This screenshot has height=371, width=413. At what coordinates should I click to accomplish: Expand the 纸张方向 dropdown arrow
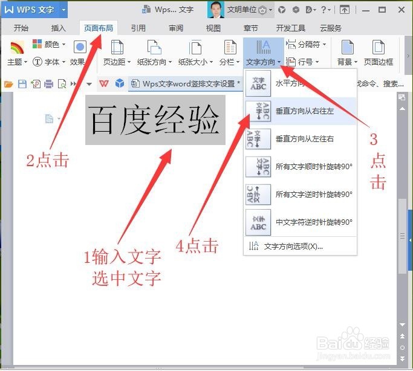(170, 62)
